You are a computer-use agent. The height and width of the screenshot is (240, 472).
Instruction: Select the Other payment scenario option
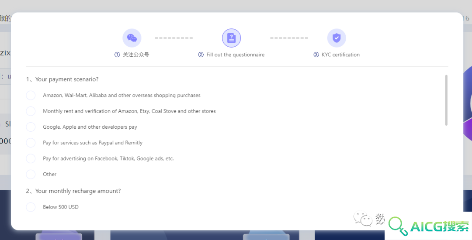pyautogui.click(x=31, y=174)
